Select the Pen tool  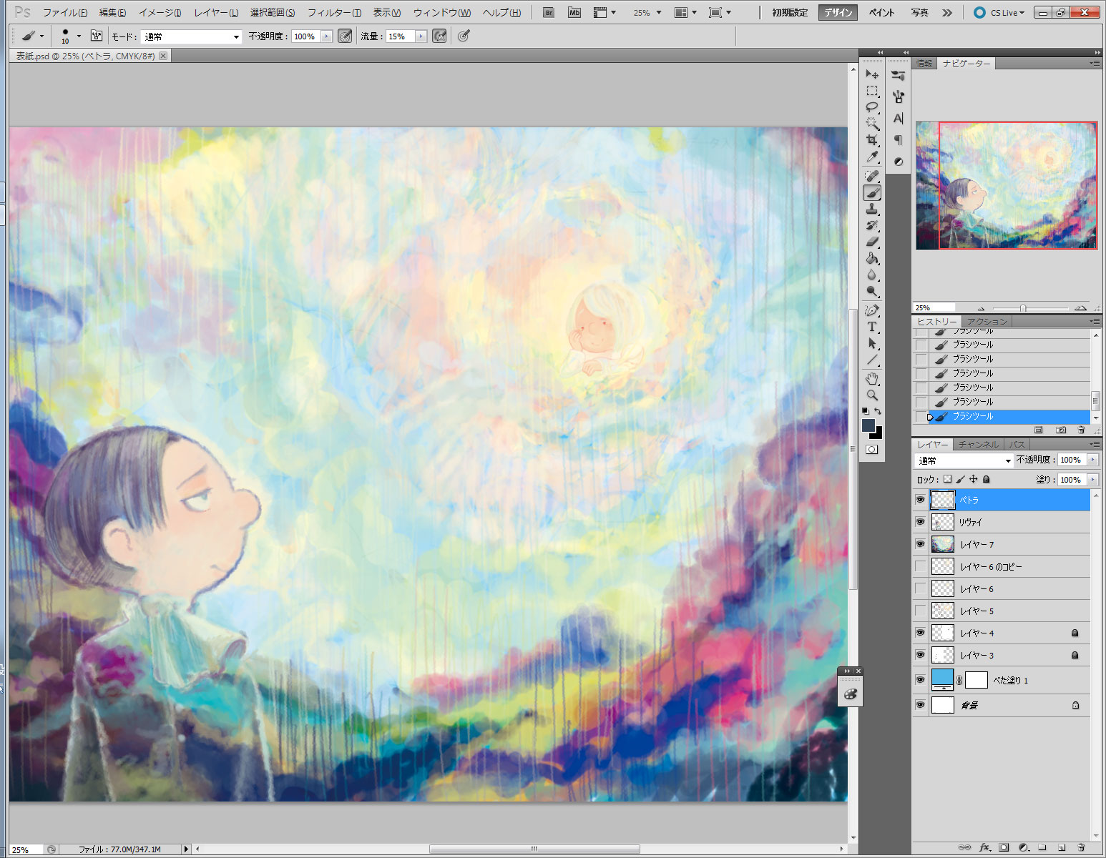point(872,310)
